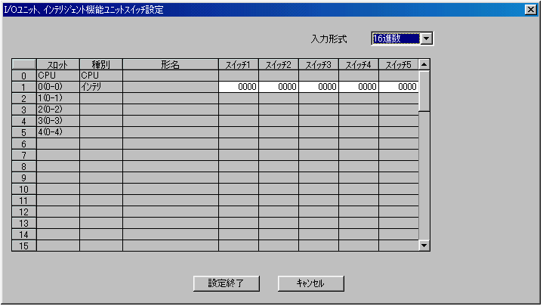The image size is (543, 306).
Task: Click the インテリ type cell
Action: [101, 87]
